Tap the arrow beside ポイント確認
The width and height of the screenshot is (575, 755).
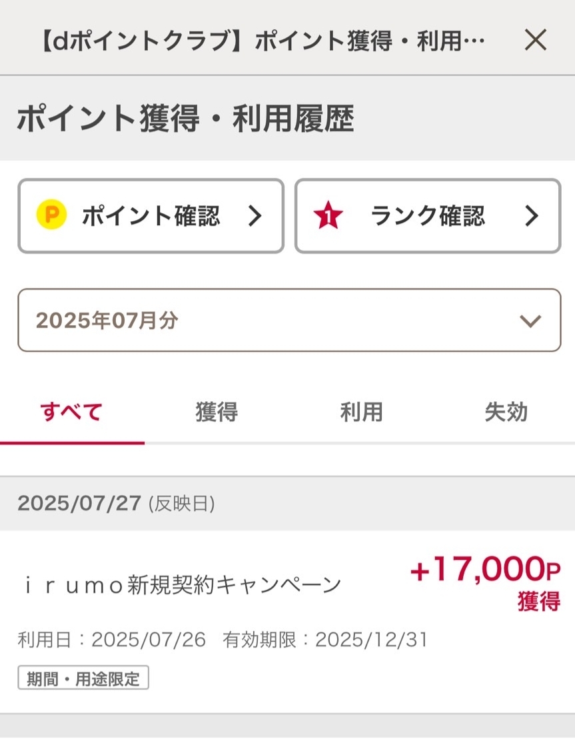click(x=255, y=216)
